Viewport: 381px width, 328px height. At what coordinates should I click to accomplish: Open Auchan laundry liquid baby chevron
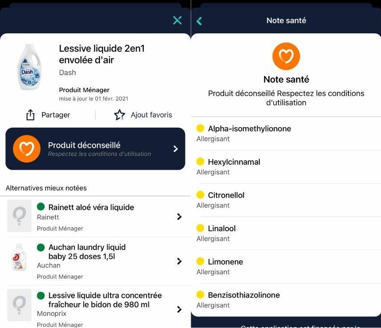coord(179,261)
